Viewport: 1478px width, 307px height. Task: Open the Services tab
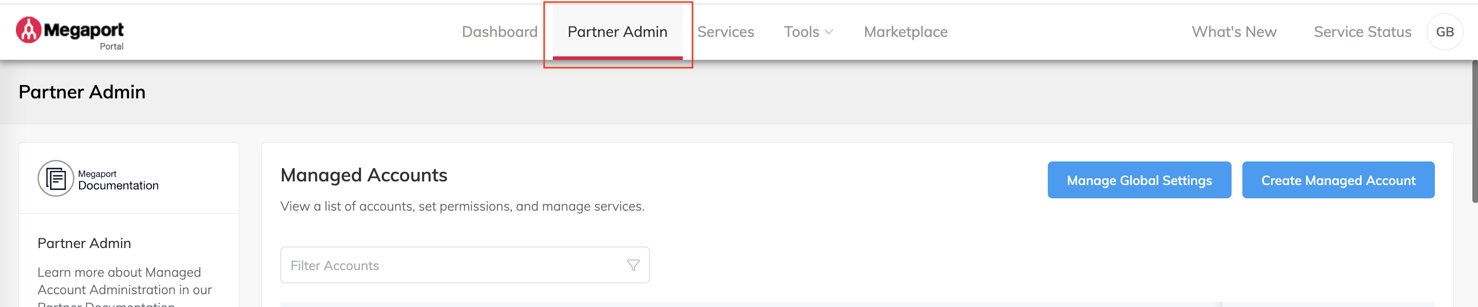tap(725, 32)
